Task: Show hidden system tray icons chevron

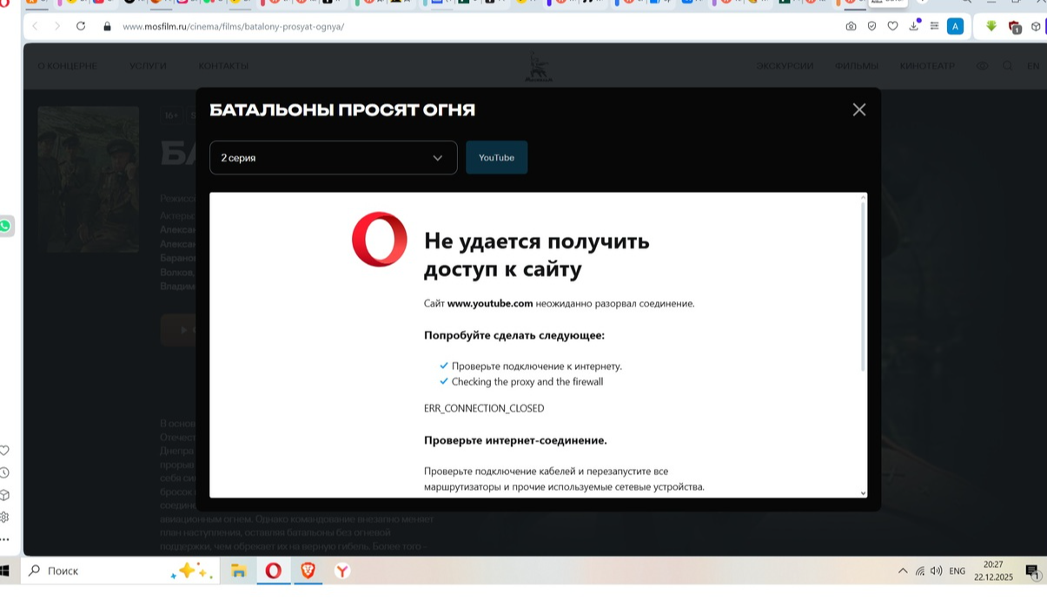Action: pyautogui.click(x=903, y=570)
